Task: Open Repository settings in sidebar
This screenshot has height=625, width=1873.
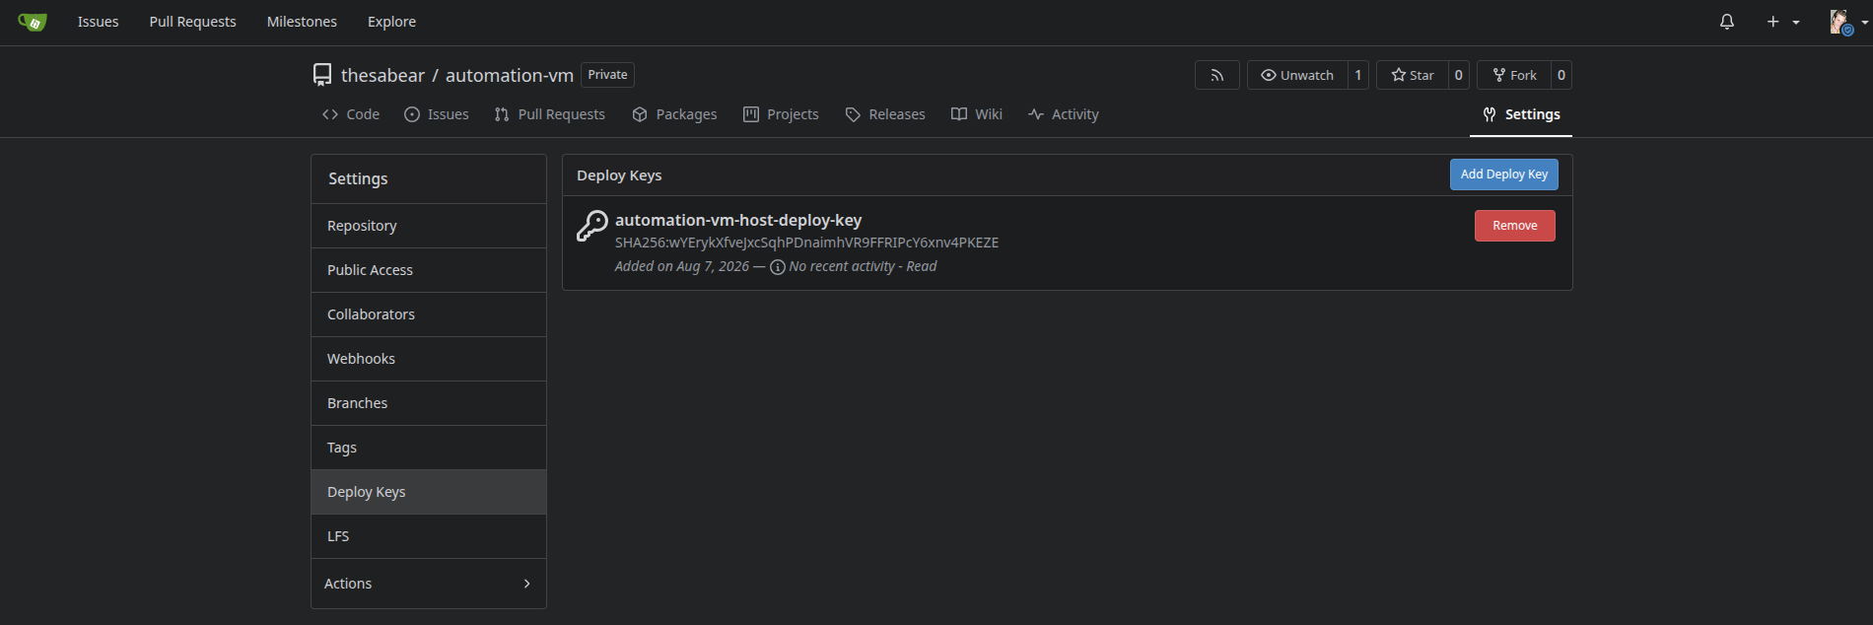Action: tap(429, 226)
